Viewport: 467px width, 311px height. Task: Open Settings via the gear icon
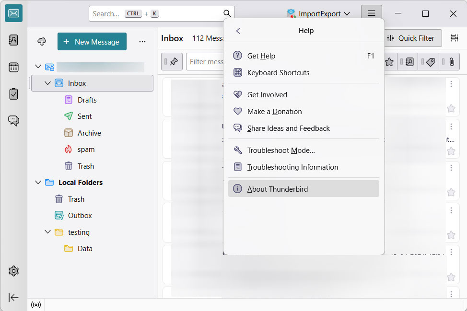pos(13,271)
